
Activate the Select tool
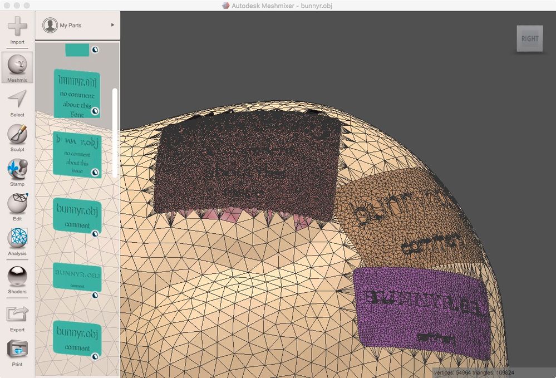pyautogui.click(x=17, y=103)
